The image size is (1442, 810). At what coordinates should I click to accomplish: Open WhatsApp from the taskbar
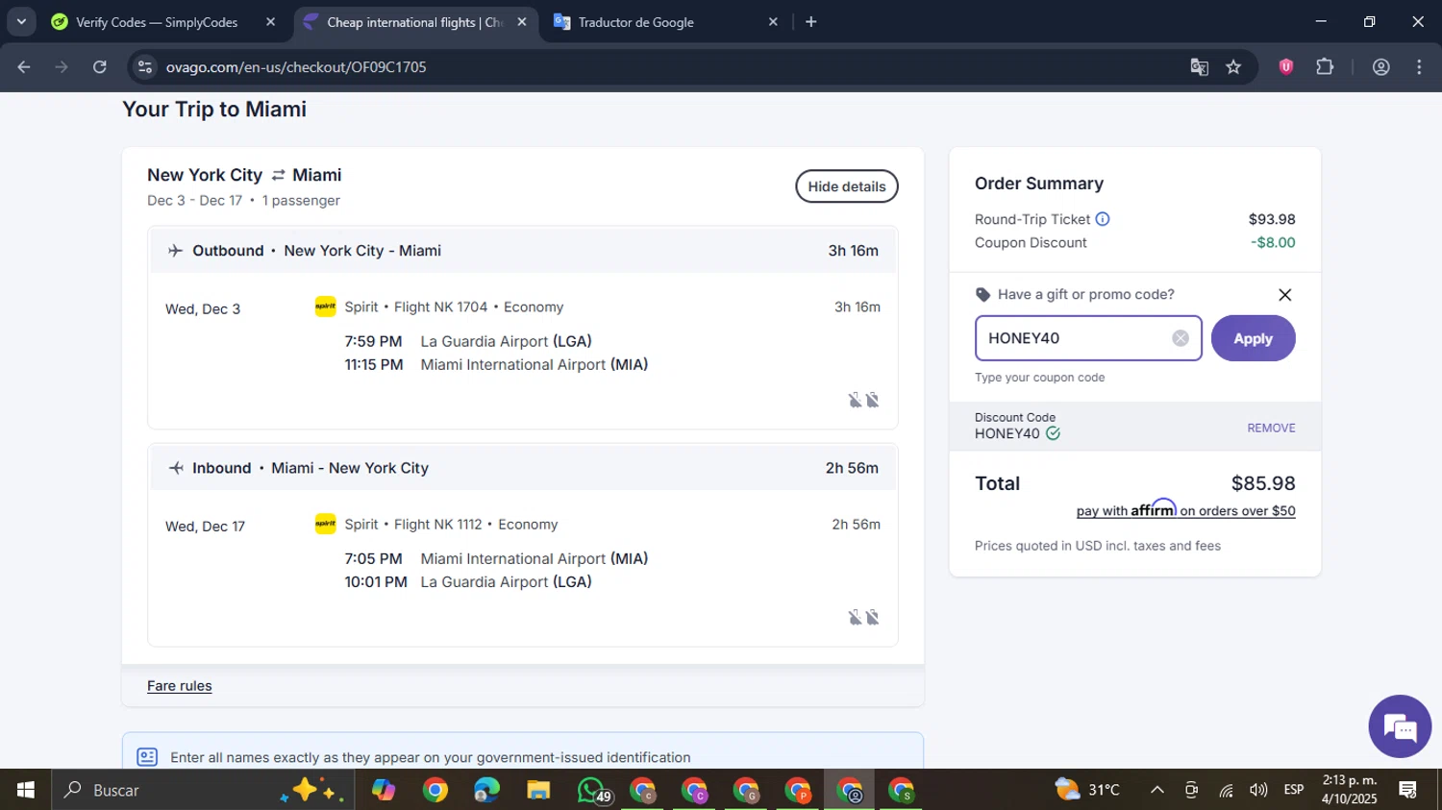(x=591, y=790)
